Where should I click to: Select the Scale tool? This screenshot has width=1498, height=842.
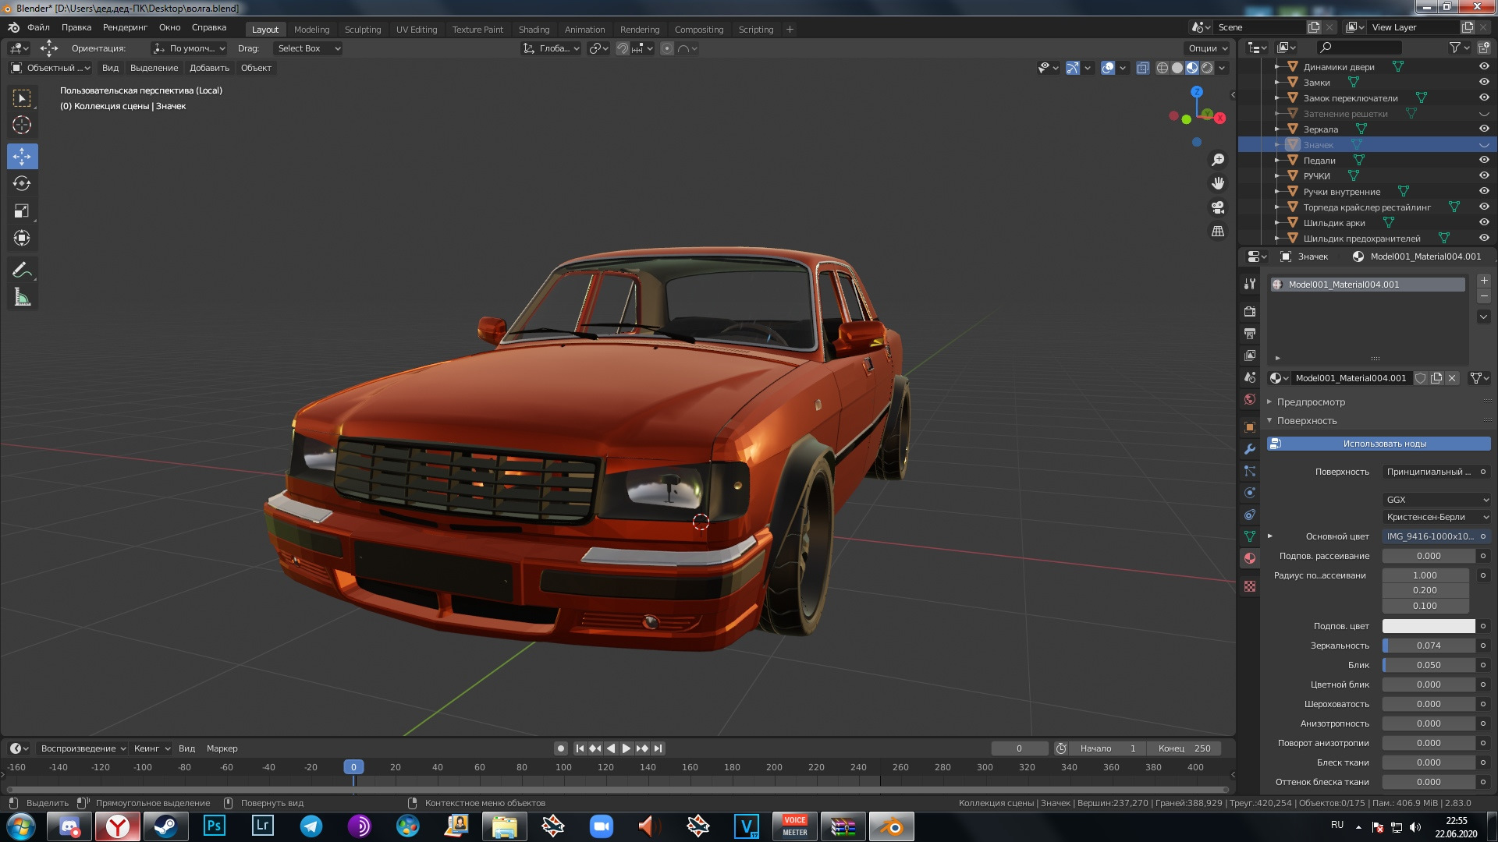tap(22, 211)
